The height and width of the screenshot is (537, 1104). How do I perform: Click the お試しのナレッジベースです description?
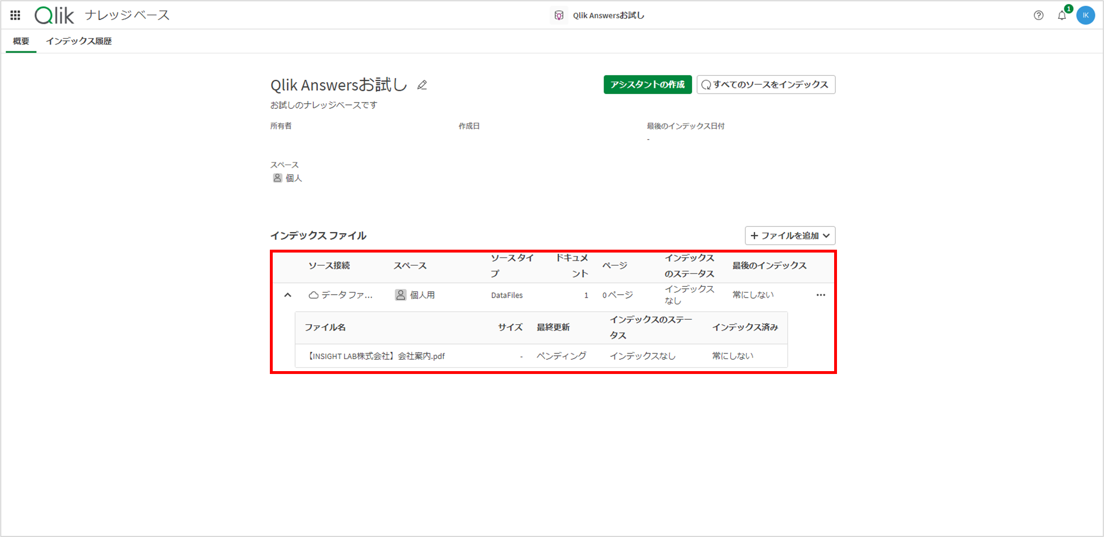tap(323, 105)
